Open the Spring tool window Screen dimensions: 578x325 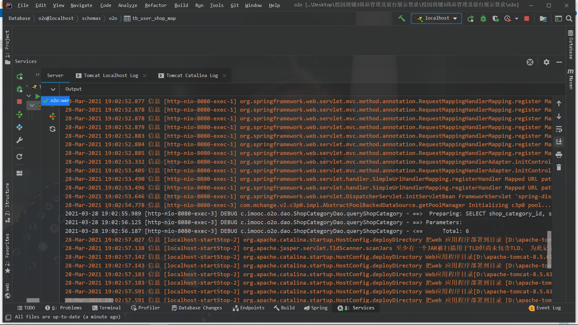click(x=316, y=308)
